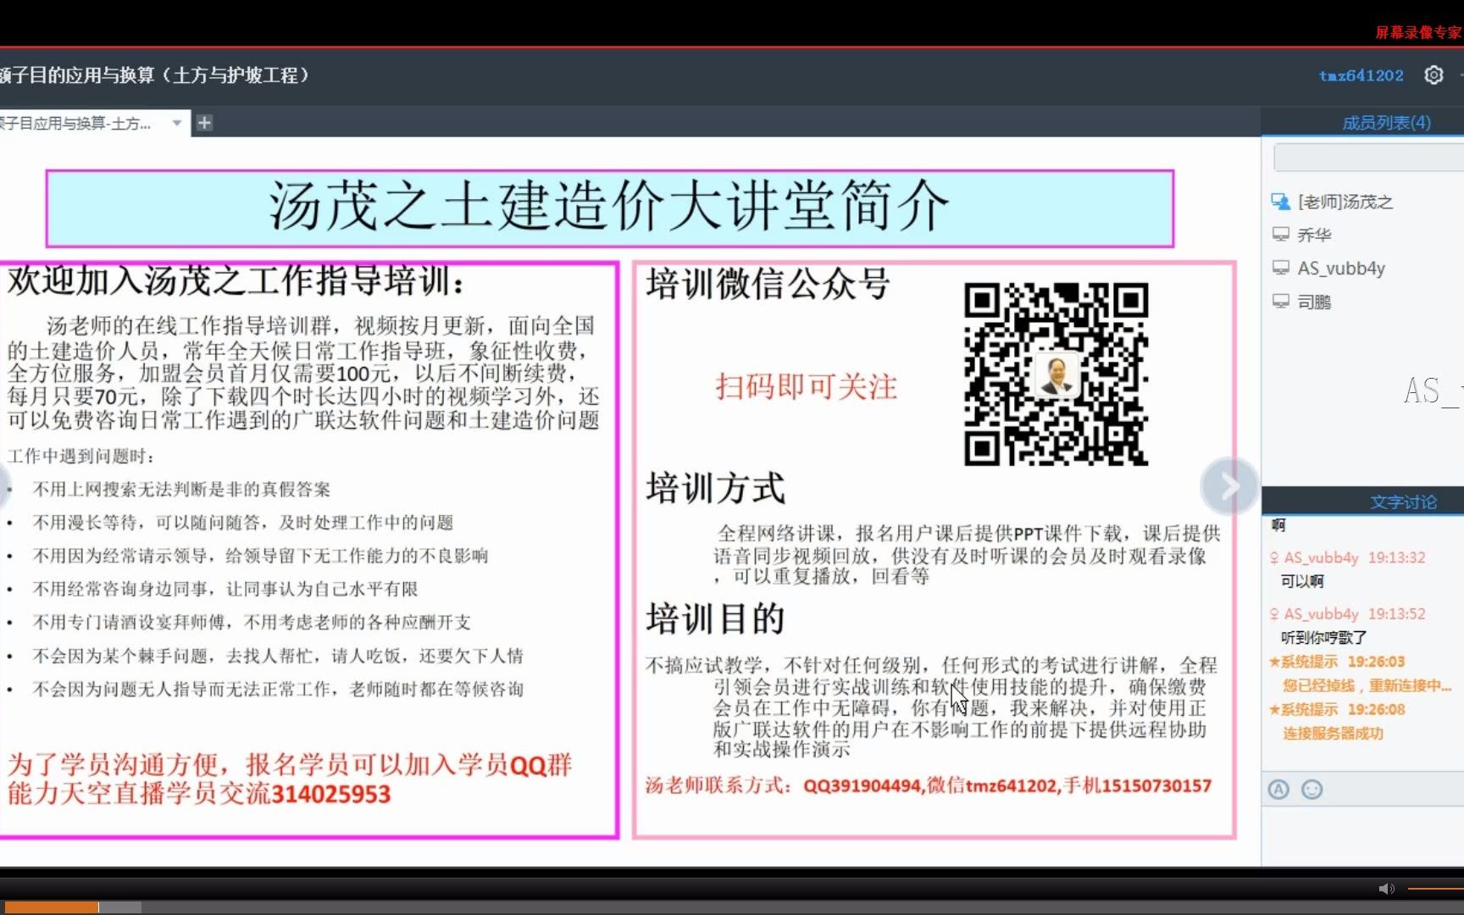
Task: Click the teacher 汤茂之 member icon
Action: click(x=1280, y=202)
